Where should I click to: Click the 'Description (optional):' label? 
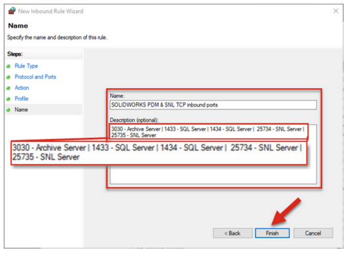click(x=134, y=120)
